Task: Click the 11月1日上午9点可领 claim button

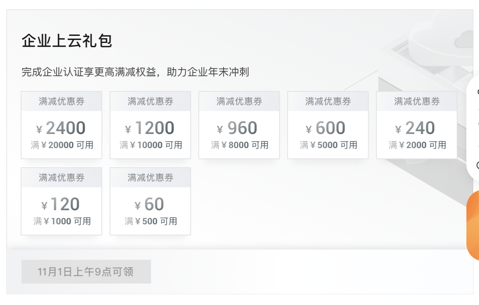Action: 87,271
